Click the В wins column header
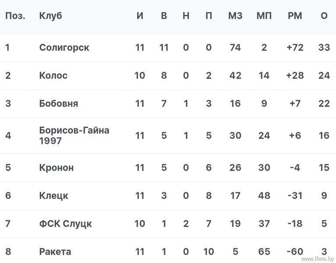Screen dimensions: 336x263 click(x=164, y=16)
